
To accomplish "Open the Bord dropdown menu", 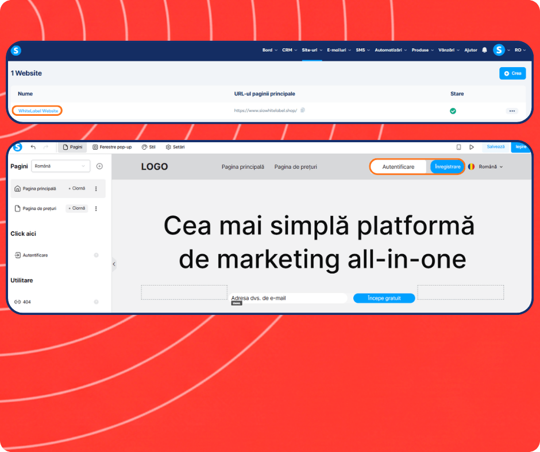I will pos(269,50).
